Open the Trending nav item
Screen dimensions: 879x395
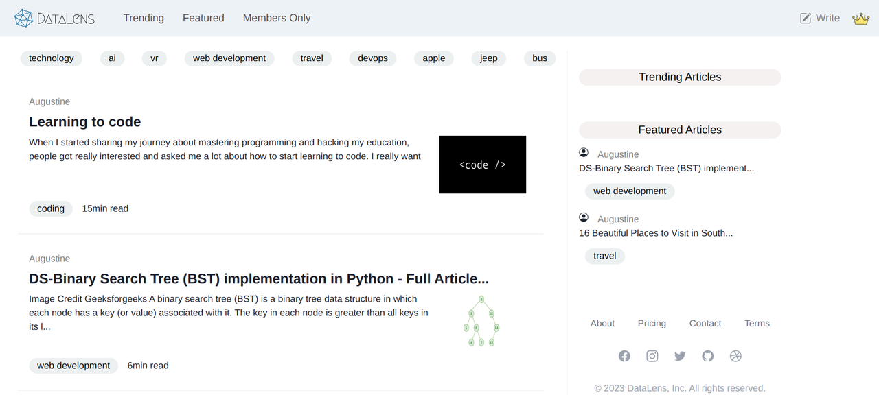tap(144, 18)
